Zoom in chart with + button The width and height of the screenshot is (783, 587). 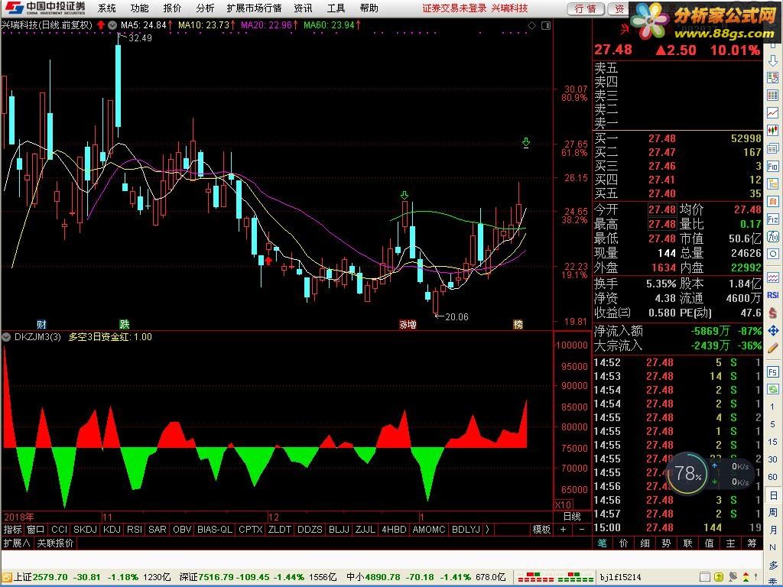(564, 529)
